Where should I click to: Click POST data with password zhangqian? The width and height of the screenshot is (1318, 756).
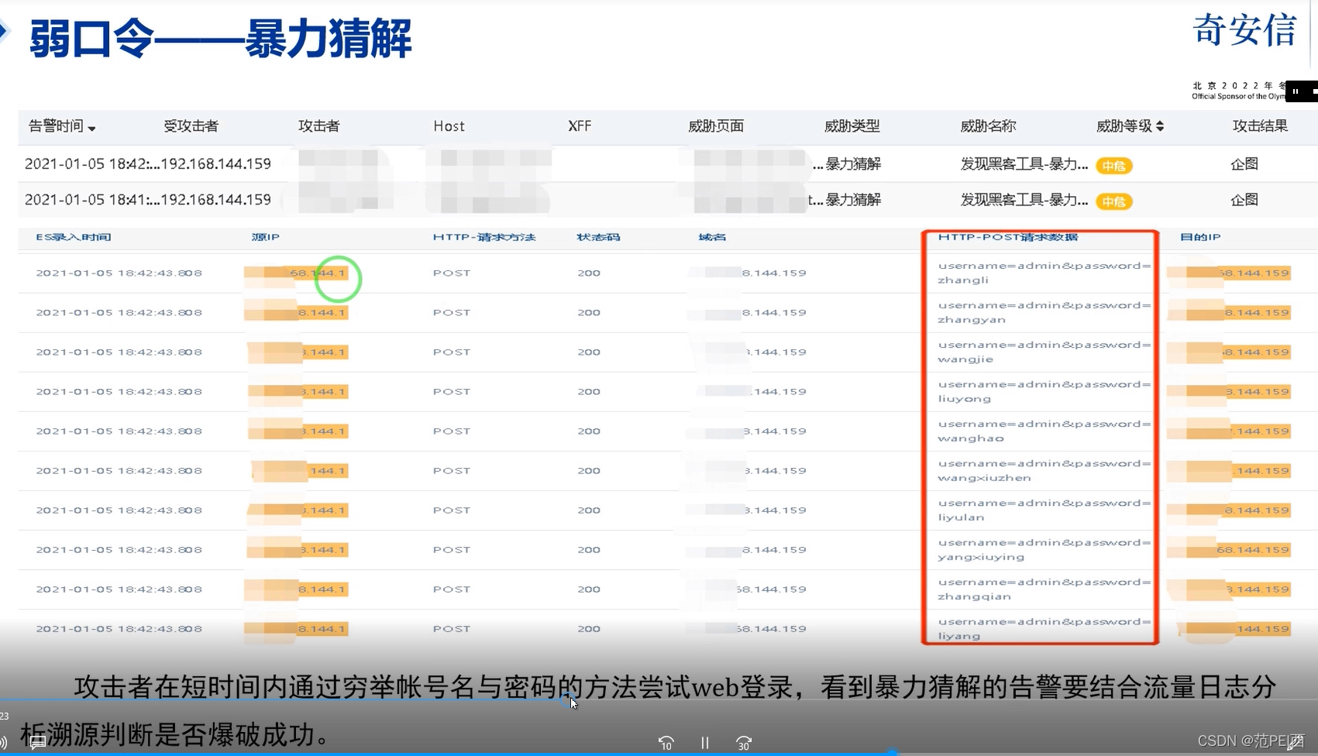click(1044, 589)
